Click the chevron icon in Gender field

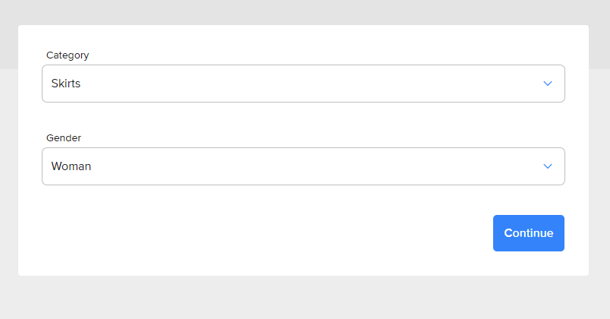547,166
